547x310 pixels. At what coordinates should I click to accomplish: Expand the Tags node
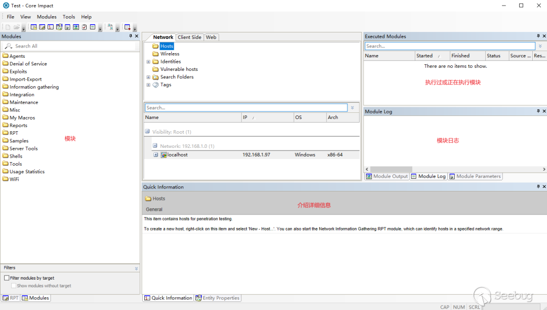pos(148,85)
